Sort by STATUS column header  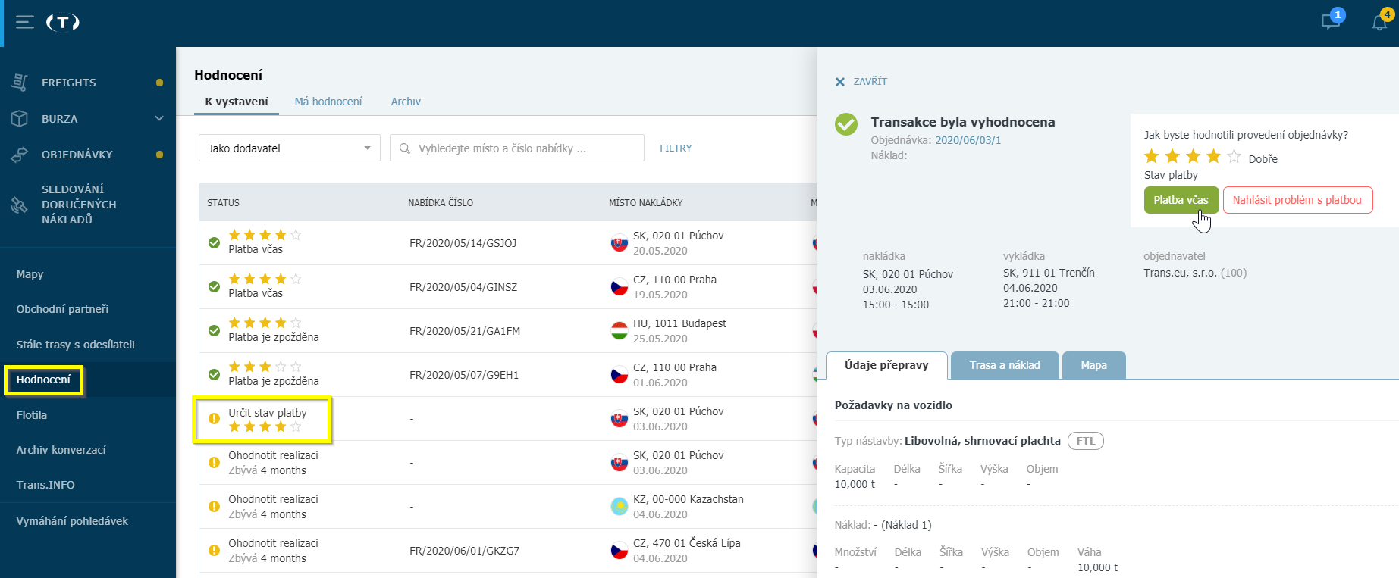point(224,203)
